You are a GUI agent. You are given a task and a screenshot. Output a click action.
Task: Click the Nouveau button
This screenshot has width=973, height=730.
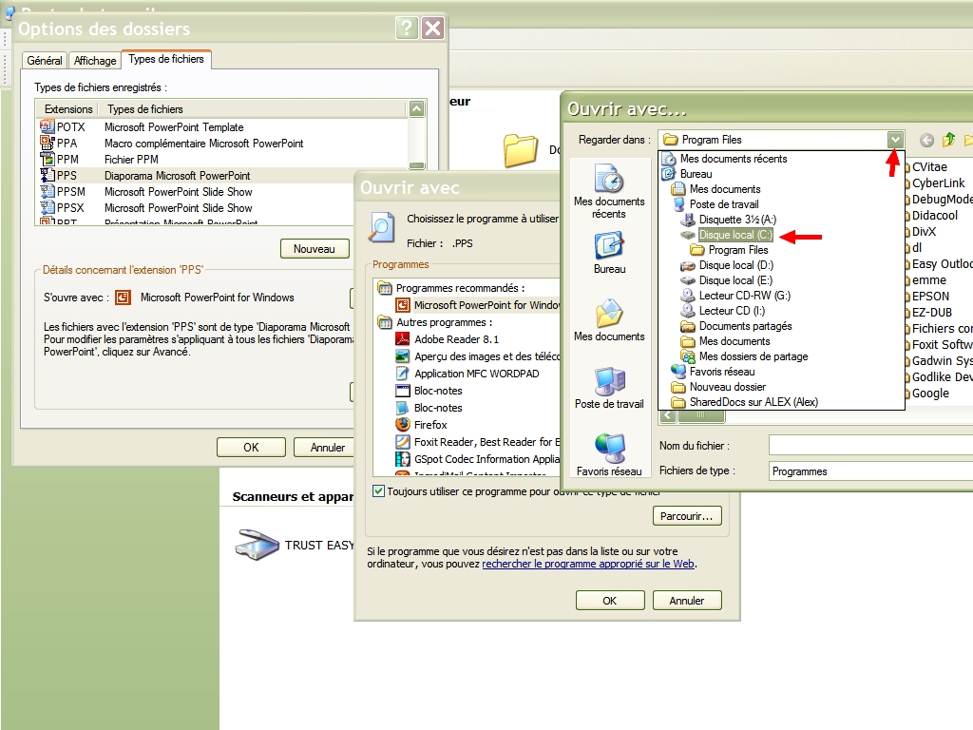coord(314,249)
